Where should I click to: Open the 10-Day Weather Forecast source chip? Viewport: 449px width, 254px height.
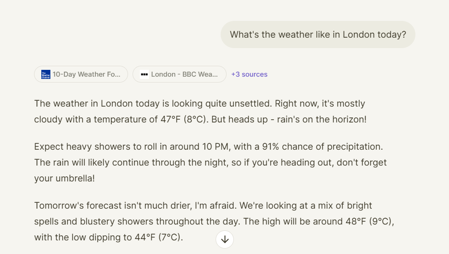pyautogui.click(x=81, y=74)
